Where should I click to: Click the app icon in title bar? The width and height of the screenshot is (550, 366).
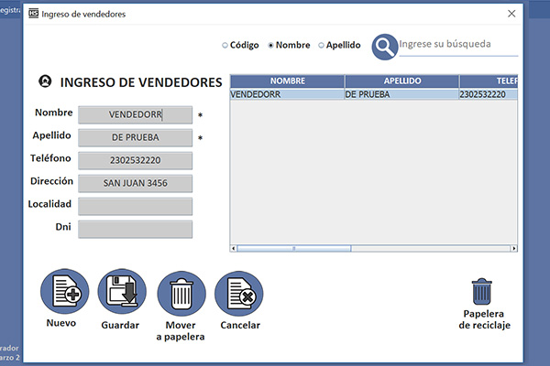[x=34, y=15]
